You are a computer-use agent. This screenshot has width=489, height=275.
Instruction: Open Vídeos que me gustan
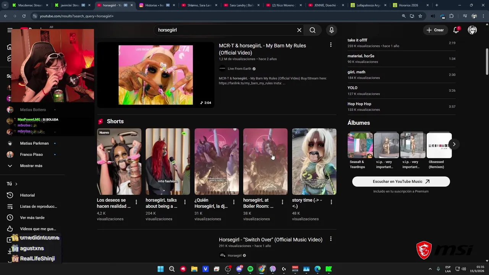coord(31,229)
